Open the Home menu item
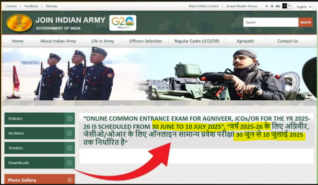Screen dimensions: 318x185 tap(18, 41)
